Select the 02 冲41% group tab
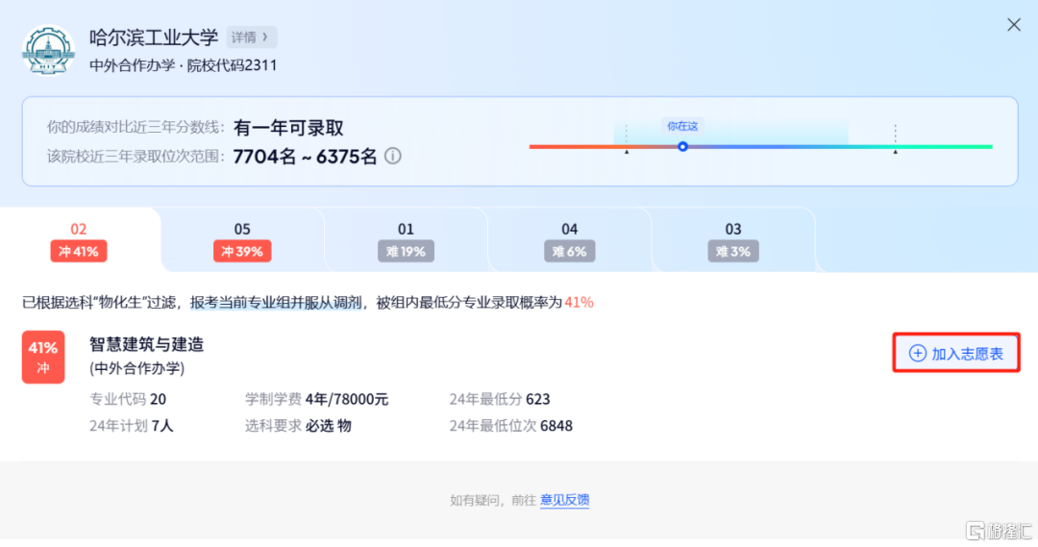Image resolution: width=1038 pixels, height=547 pixels. 79,241
